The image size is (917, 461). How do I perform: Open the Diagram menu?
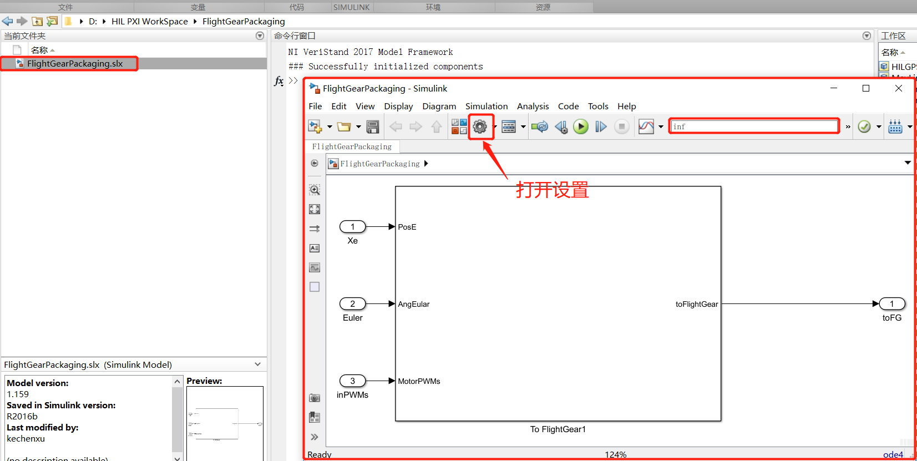coord(439,107)
